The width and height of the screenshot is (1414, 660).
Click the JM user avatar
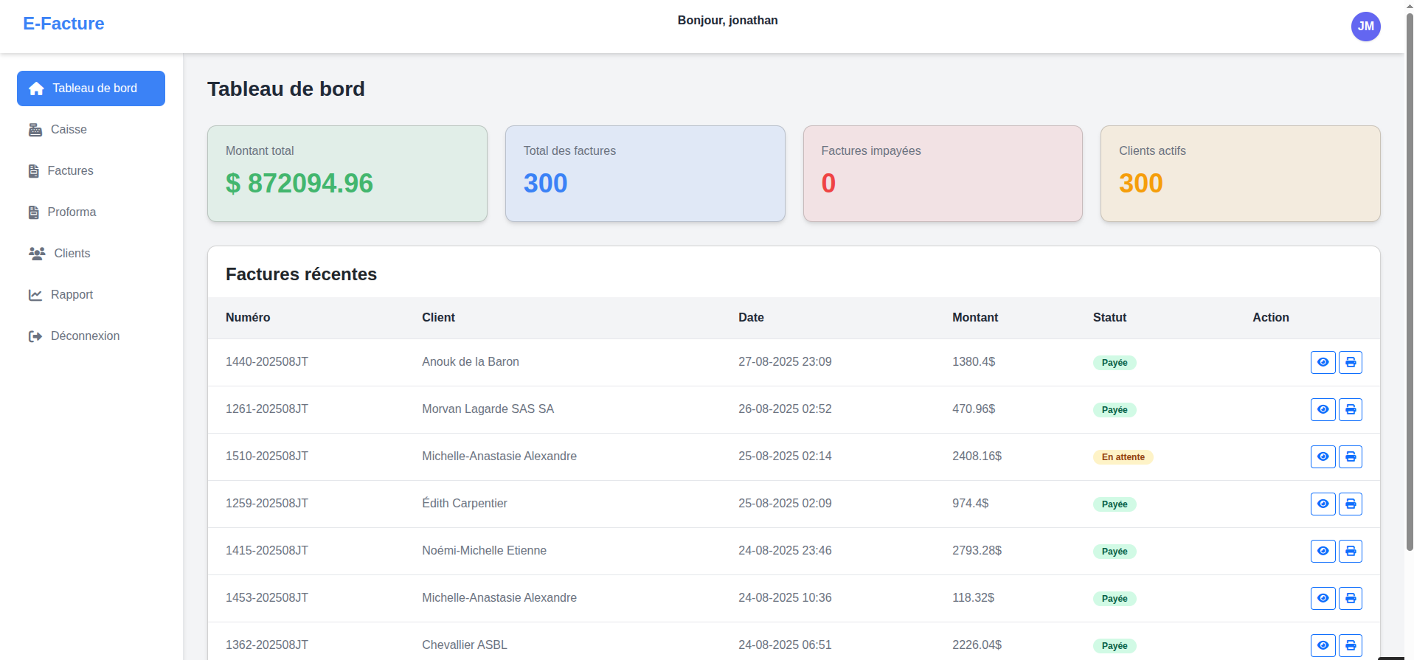coord(1365,27)
